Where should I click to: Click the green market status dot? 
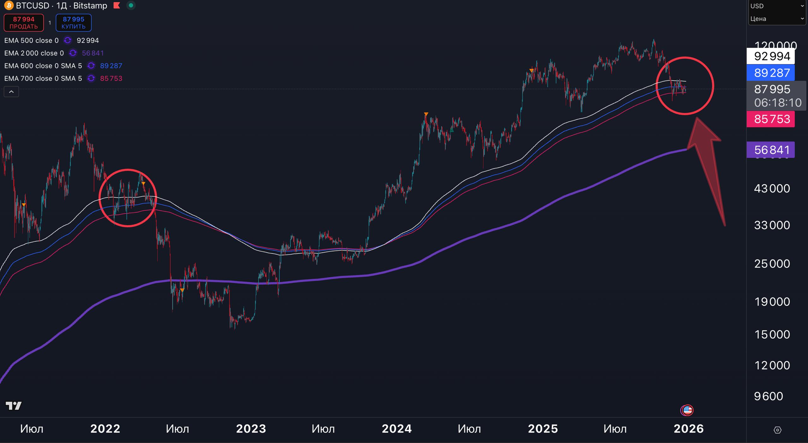pyautogui.click(x=131, y=6)
